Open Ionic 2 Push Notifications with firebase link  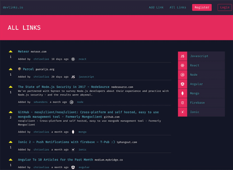click(67, 142)
